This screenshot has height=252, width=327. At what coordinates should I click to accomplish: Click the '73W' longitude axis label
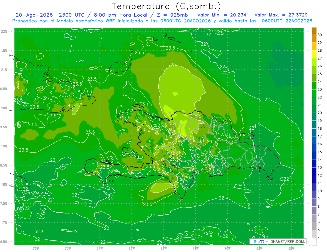(132, 248)
